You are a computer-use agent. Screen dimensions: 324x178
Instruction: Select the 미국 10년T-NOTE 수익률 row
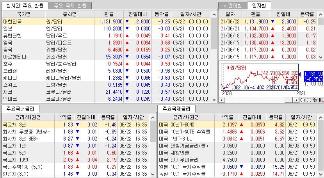pyautogui.click(x=237, y=132)
